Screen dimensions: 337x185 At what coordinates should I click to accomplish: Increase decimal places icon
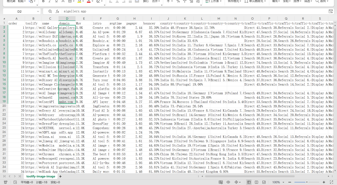tap(192, 1)
